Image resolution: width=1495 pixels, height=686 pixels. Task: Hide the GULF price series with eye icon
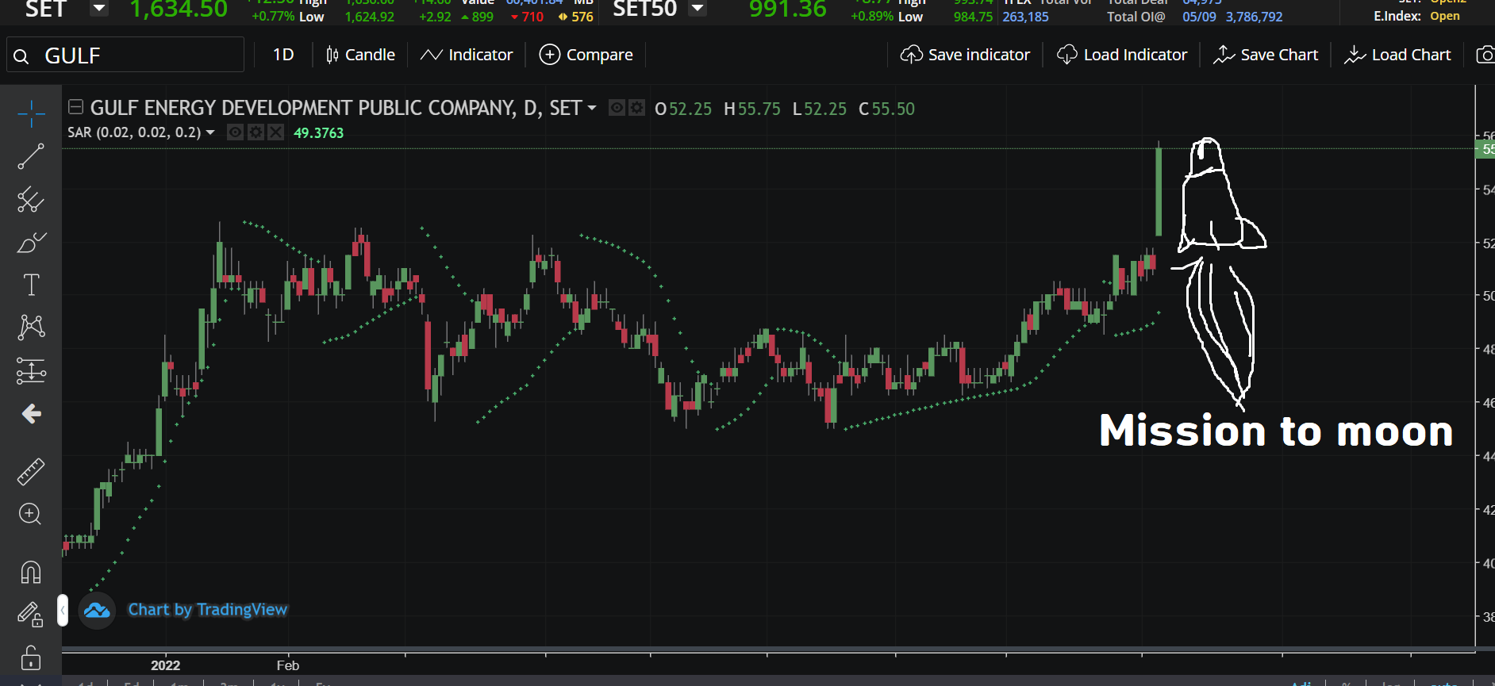click(x=617, y=108)
